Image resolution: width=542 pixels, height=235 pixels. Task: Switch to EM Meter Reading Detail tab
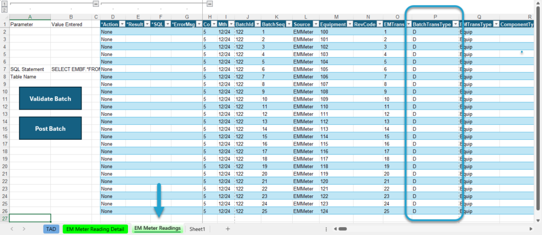point(95,229)
